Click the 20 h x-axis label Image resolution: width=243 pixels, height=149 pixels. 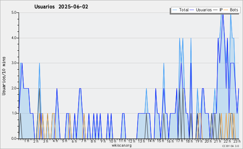[208, 141]
